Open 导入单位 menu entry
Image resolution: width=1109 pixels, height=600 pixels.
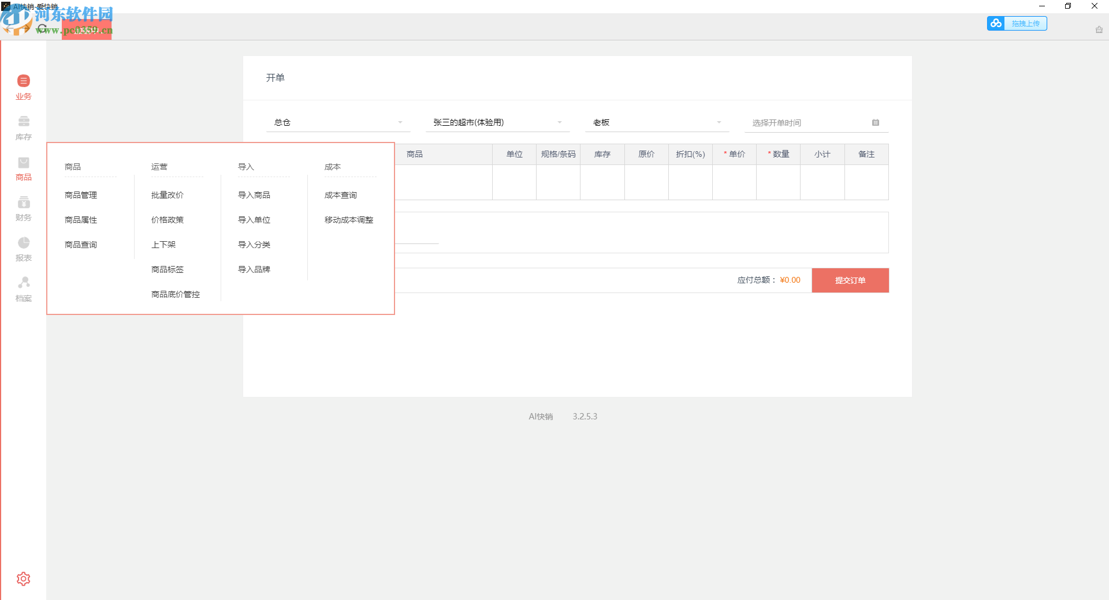[x=254, y=220]
